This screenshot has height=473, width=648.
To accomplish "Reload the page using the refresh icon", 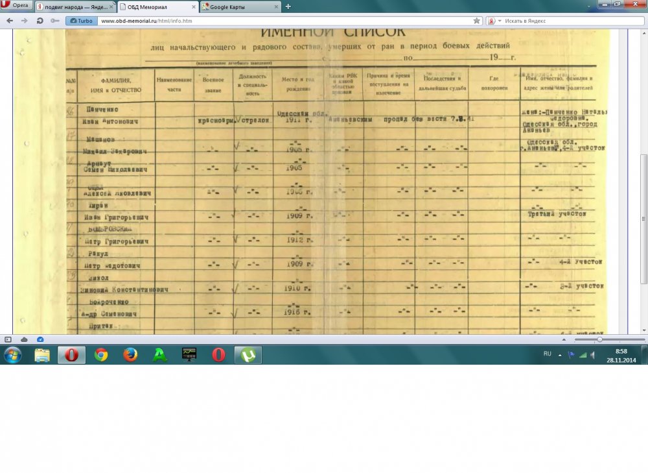I will pyautogui.click(x=40, y=21).
